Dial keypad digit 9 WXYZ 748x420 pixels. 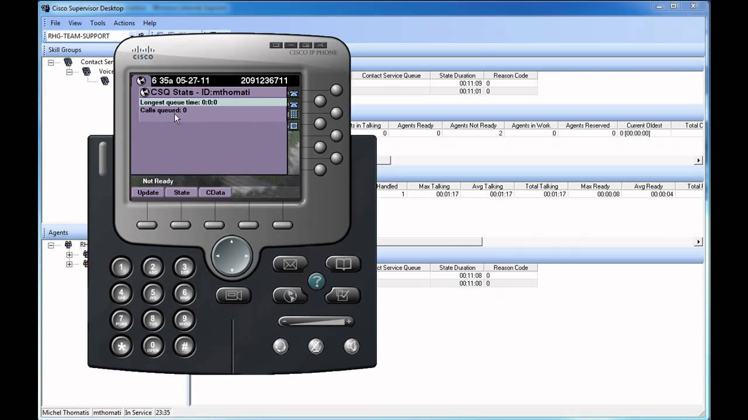click(x=185, y=320)
